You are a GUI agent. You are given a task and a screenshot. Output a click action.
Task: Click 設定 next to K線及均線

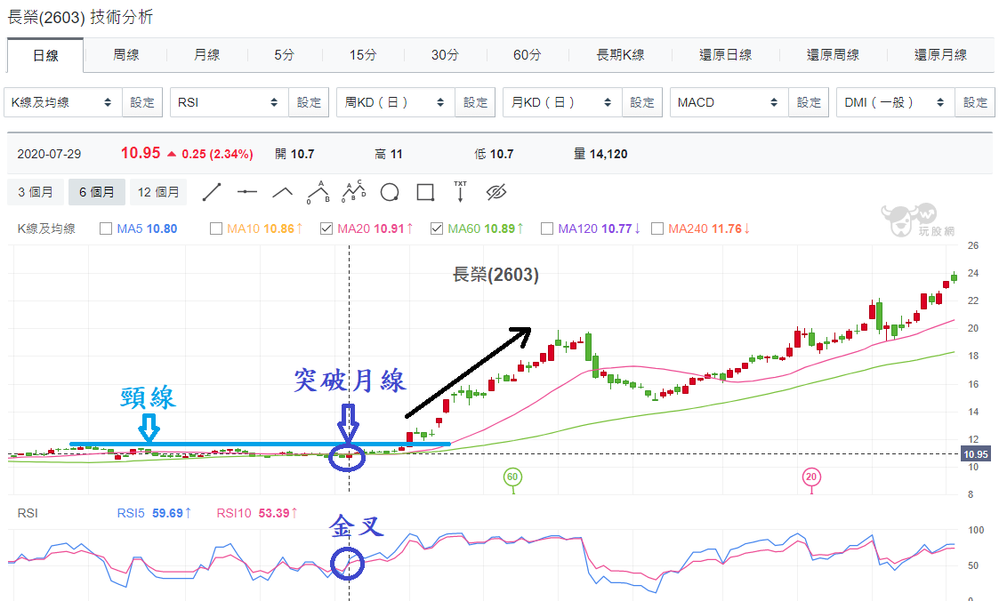click(142, 102)
